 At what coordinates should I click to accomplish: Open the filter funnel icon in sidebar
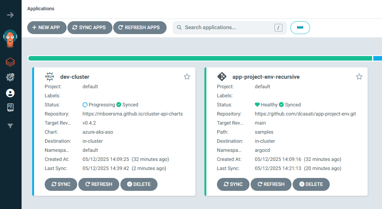[10, 126]
